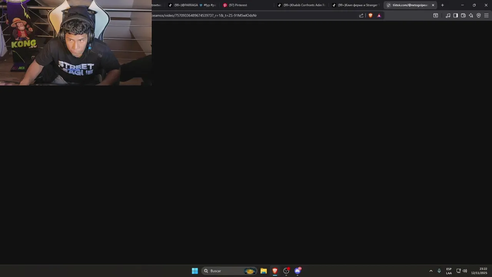Open the volume speaker tray icon

click(465, 271)
